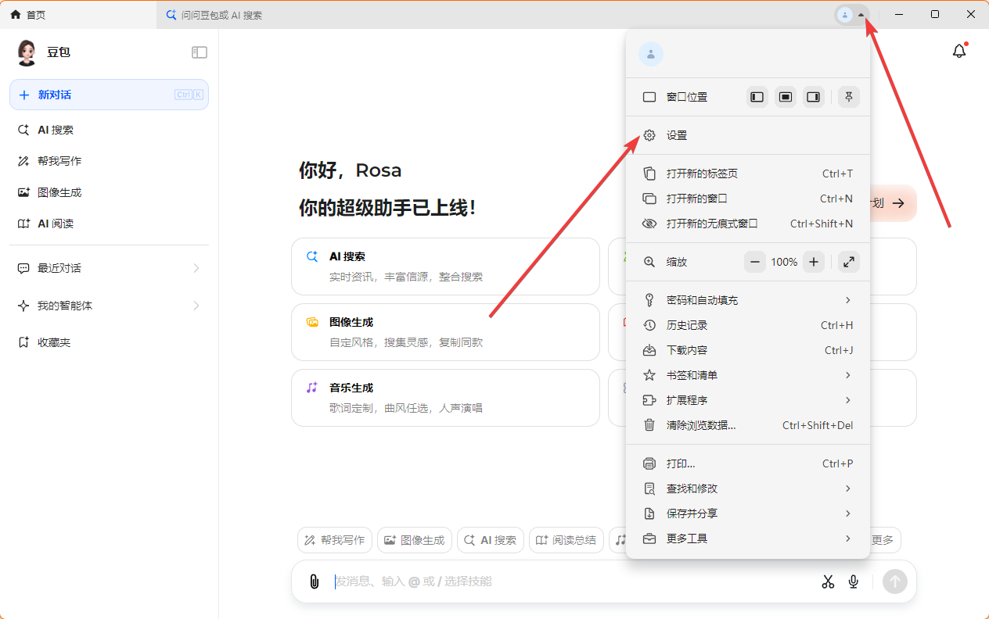Click the 阅读总结 skill chip
Viewport: 989px width, 619px height.
(566, 540)
